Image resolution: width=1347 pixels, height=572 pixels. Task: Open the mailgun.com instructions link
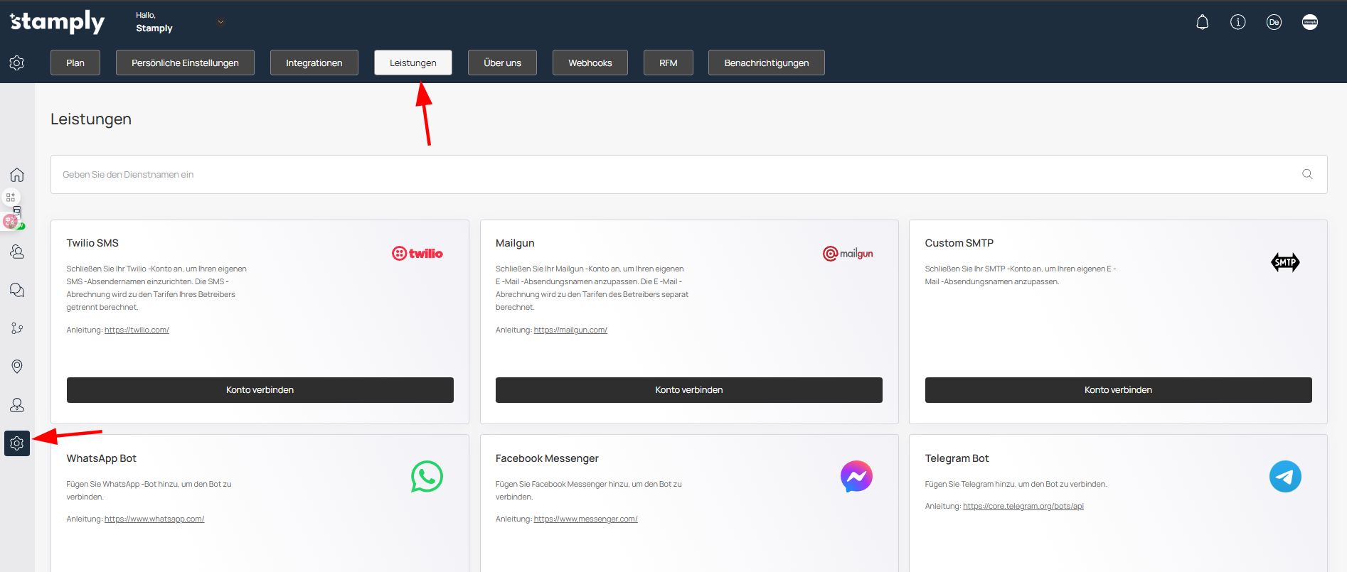click(x=570, y=330)
